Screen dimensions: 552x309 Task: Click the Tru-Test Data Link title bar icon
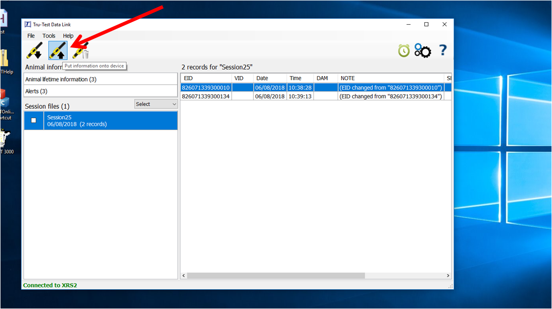27,24
